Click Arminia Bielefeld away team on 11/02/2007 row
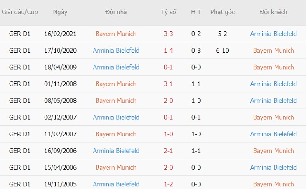This screenshot has width=306, height=189. click(x=273, y=134)
